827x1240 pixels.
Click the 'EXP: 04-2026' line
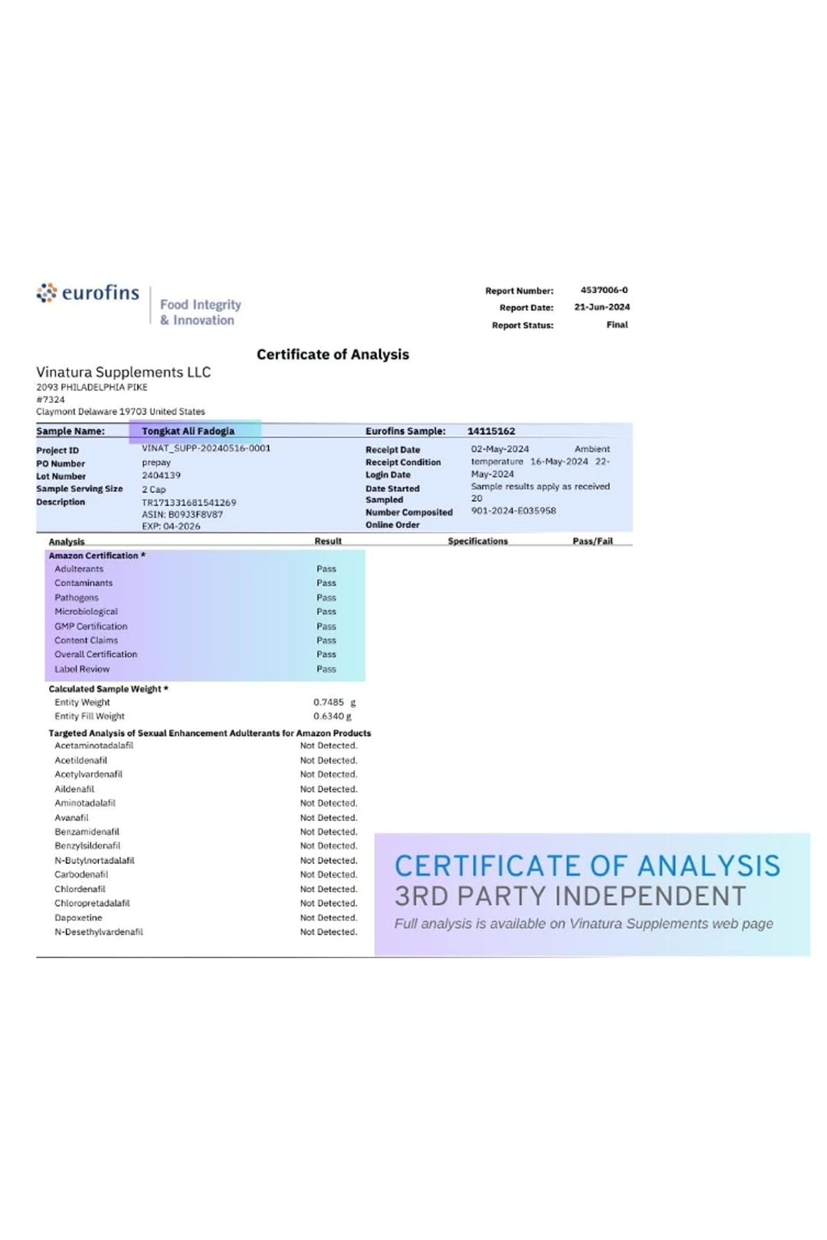click(x=171, y=526)
